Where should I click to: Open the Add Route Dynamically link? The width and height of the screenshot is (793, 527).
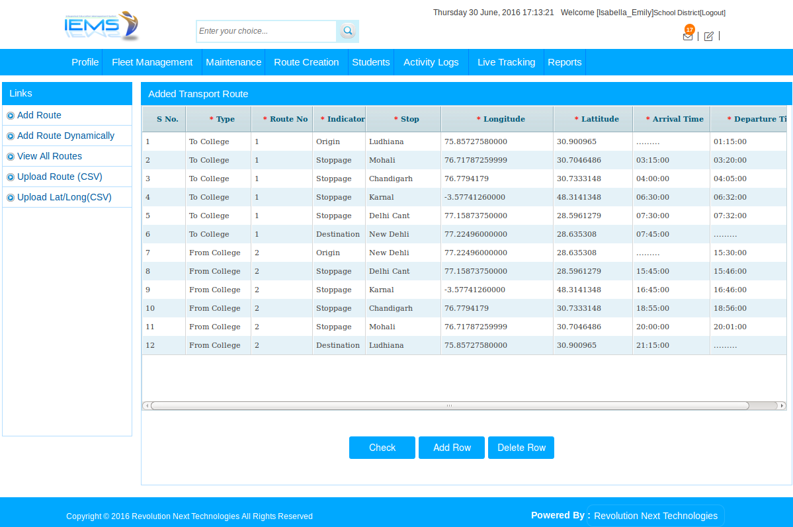pos(65,136)
